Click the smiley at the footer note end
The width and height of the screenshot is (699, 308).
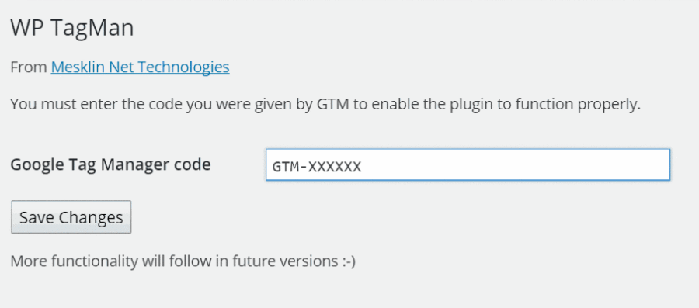coord(347,261)
